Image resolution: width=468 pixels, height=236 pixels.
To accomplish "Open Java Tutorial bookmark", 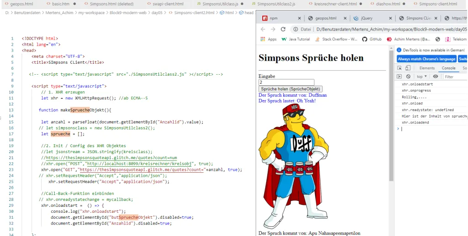I will coord(296,39).
